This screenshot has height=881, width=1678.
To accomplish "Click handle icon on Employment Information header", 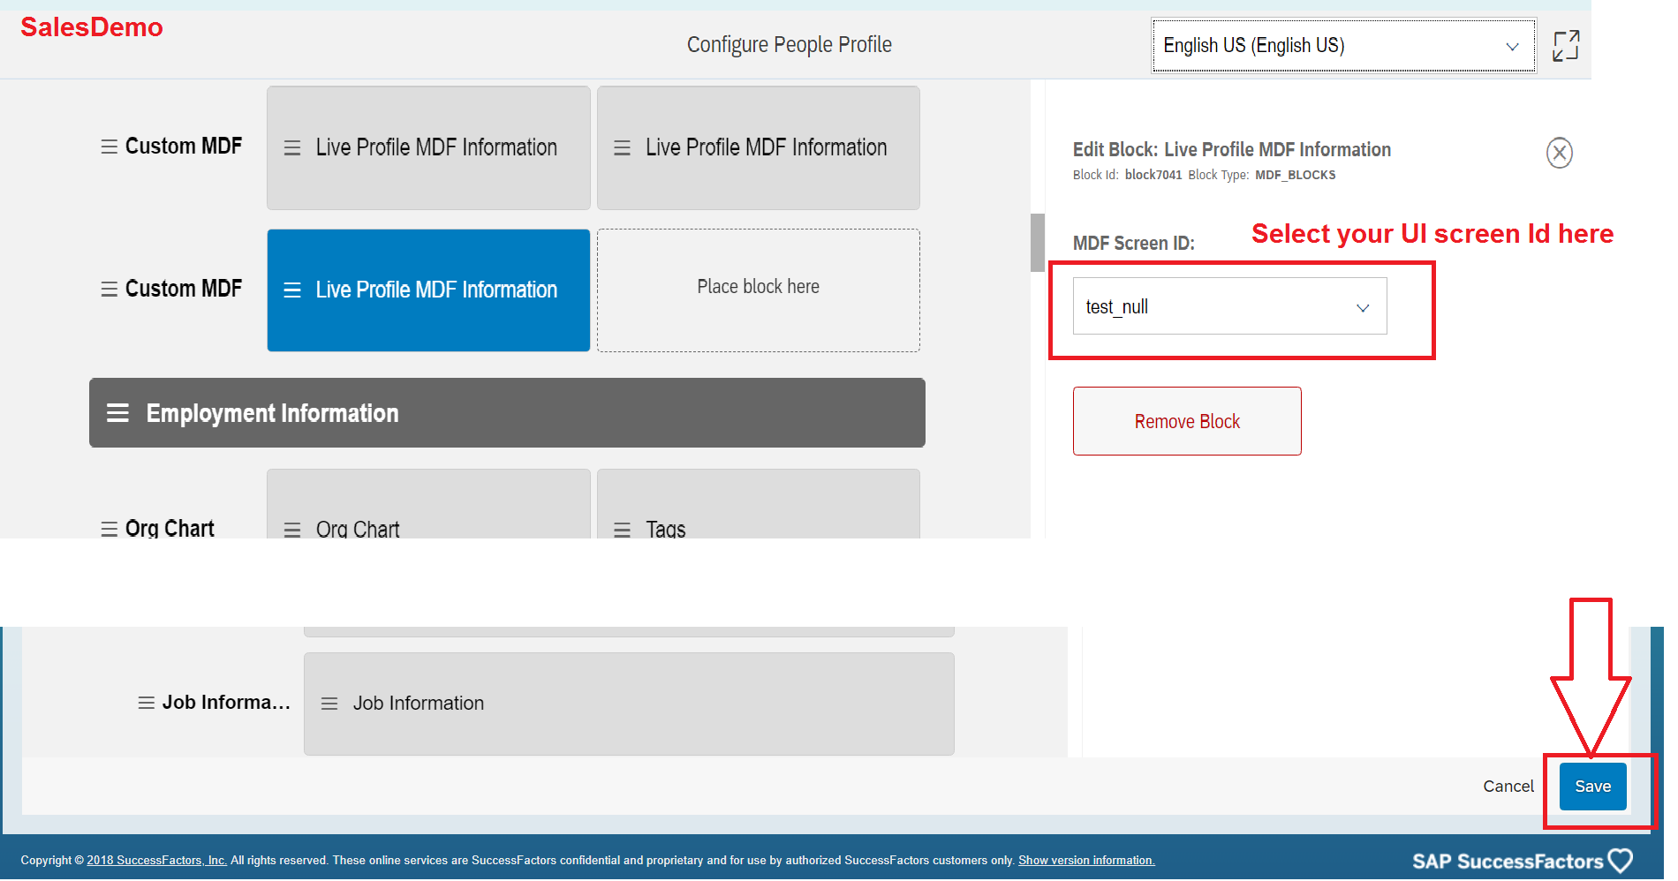I will (x=118, y=413).
